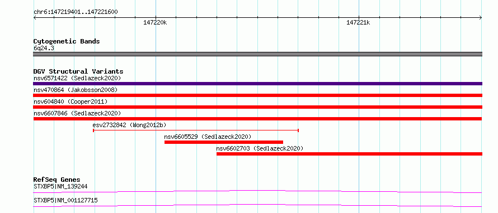Open the STXBP5|NM_001127715 gene label

pos(65,201)
